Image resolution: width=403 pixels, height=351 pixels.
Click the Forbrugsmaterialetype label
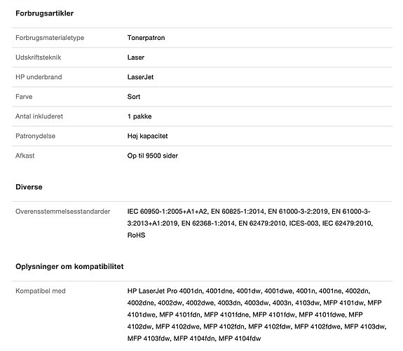pos(50,38)
